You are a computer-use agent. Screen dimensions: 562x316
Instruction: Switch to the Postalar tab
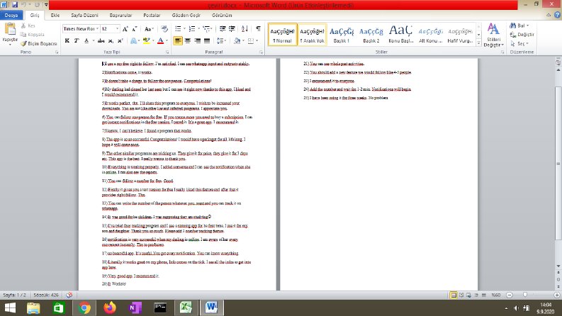point(152,16)
